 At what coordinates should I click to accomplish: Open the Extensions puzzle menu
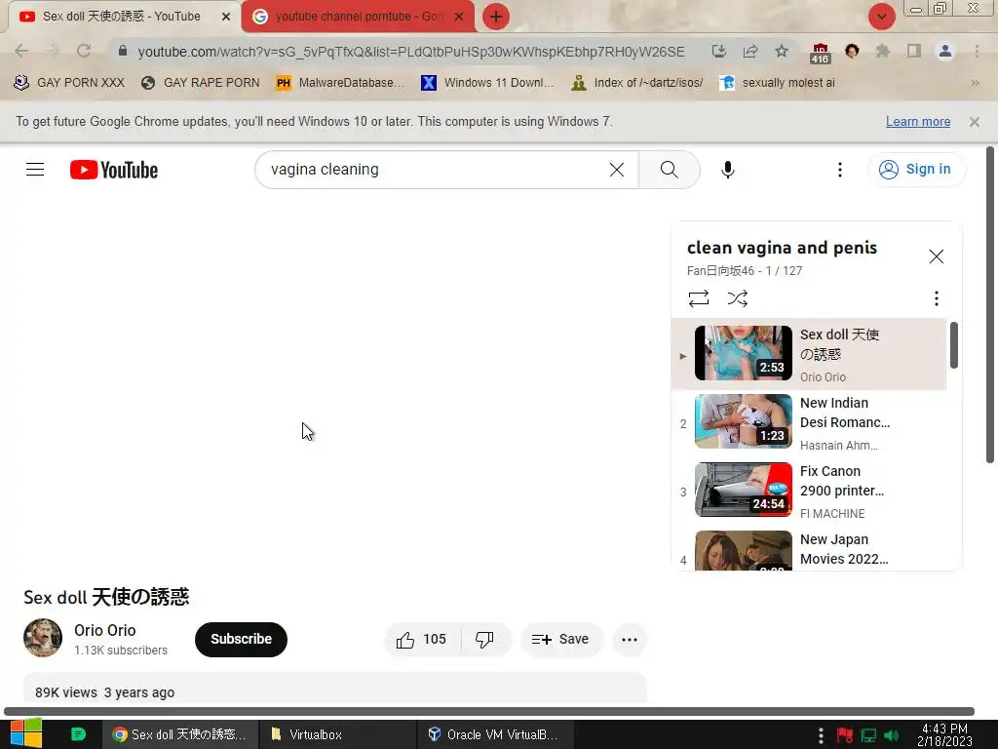(882, 51)
